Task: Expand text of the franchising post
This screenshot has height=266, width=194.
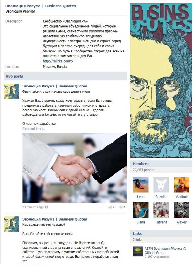Action: pos(34,129)
